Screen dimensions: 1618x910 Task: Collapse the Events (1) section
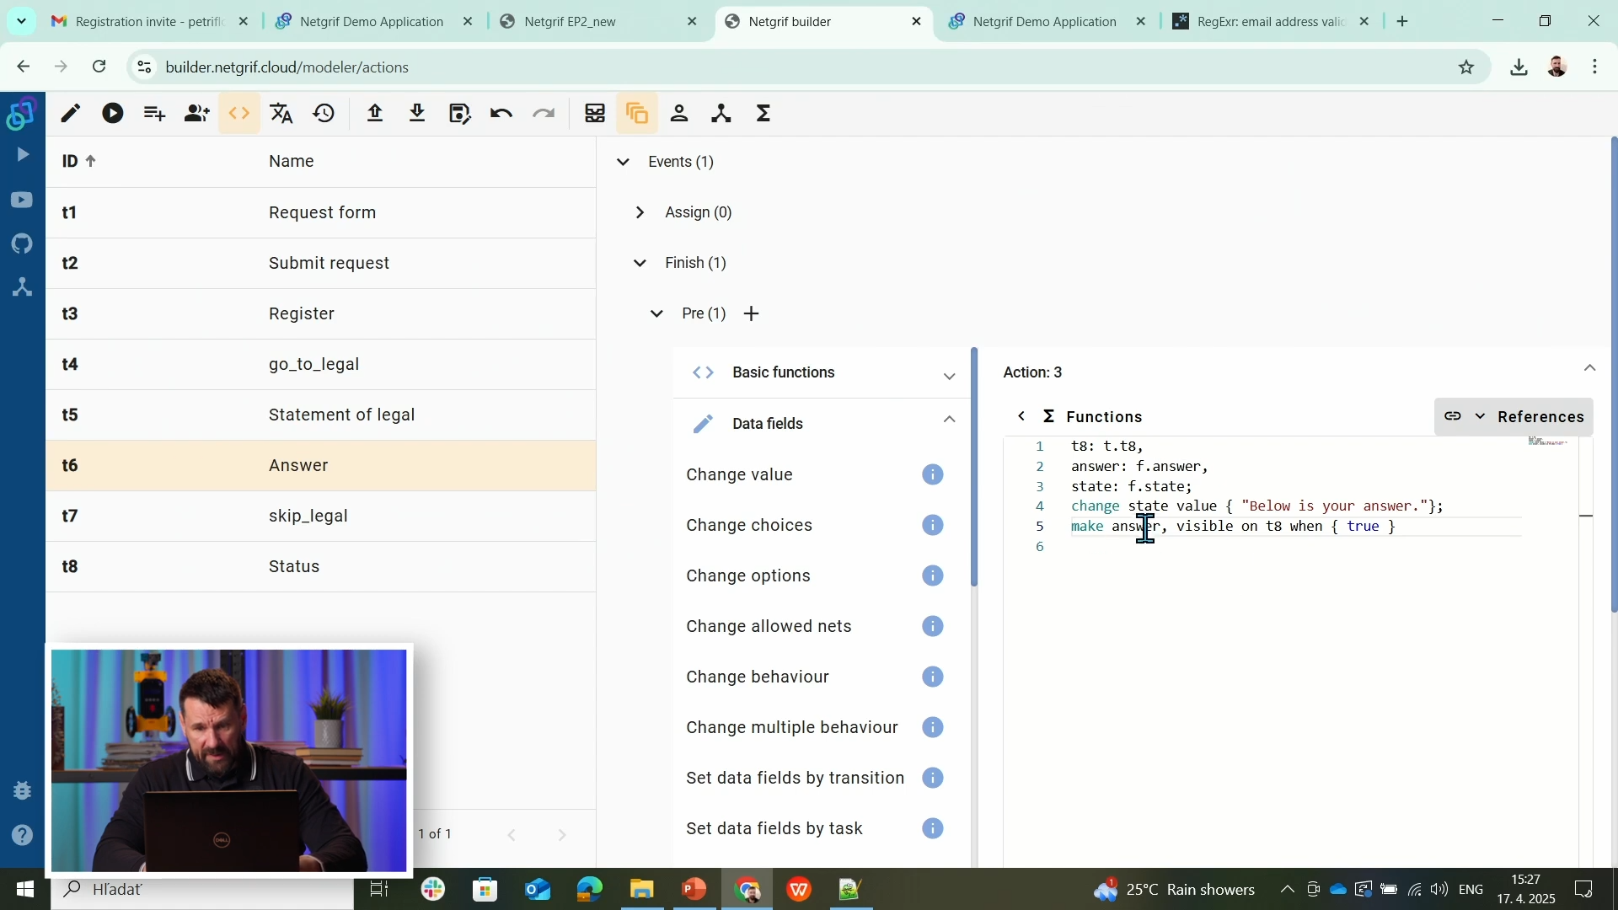[624, 162]
